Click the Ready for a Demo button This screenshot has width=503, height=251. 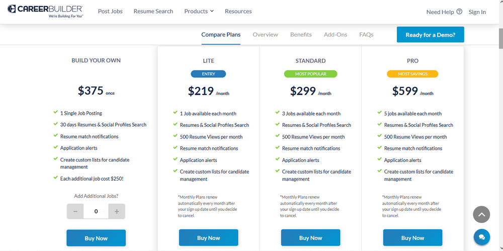[x=430, y=35]
